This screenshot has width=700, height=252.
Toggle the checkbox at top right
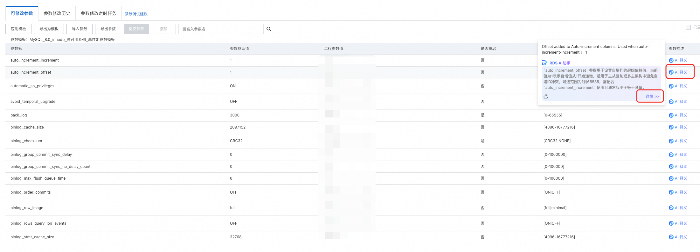(x=688, y=27)
